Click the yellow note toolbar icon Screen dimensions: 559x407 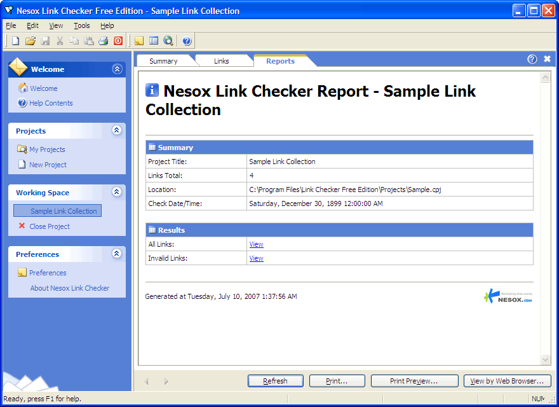[x=138, y=41]
